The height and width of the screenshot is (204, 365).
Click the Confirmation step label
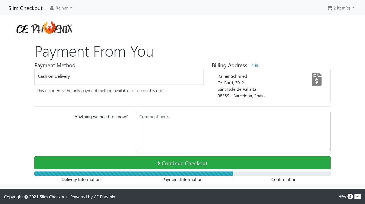tap(284, 179)
